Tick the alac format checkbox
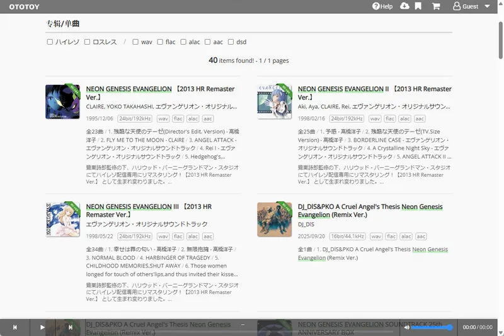The width and height of the screenshot is (504, 336). (183, 42)
